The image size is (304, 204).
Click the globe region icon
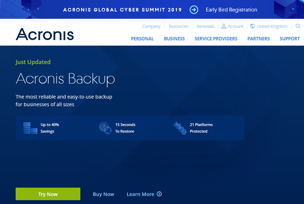click(253, 26)
